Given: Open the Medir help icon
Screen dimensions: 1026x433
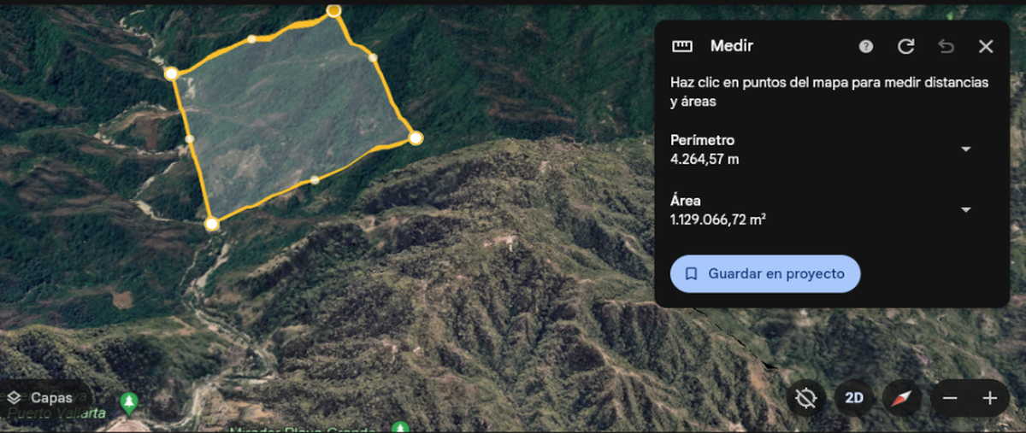Looking at the screenshot, I should coord(866,47).
